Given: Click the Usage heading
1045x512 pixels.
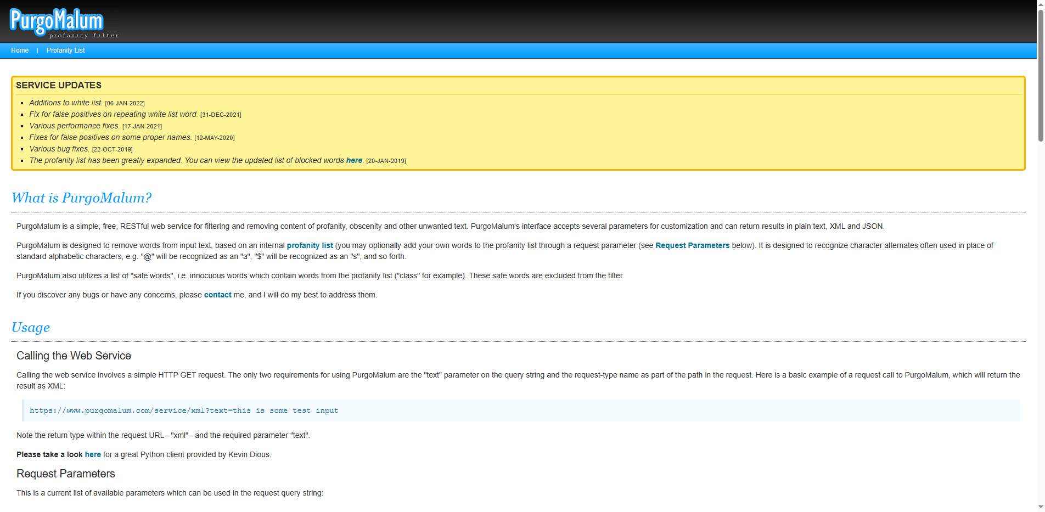Looking at the screenshot, I should (x=30, y=328).
